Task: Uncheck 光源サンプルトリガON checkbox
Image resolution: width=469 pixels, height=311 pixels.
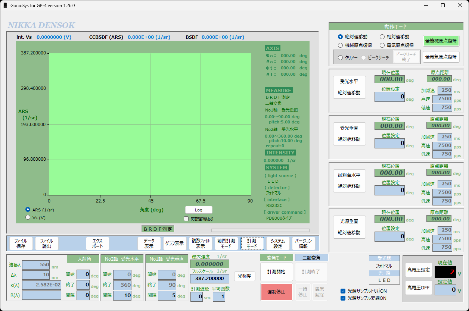Action: [343, 291]
